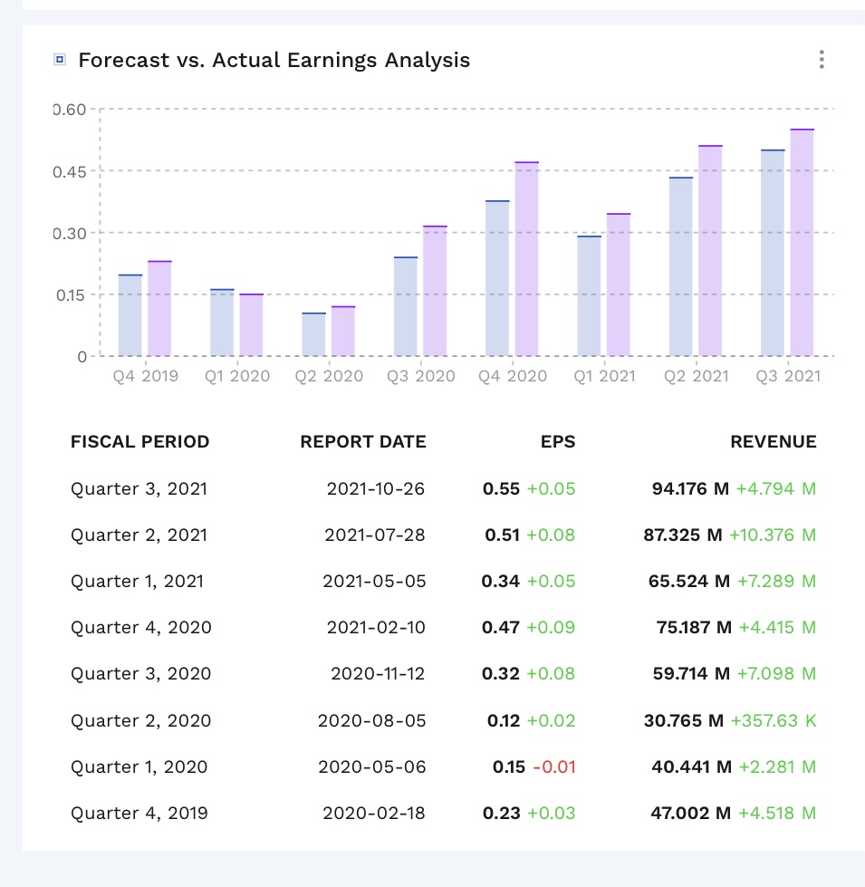The image size is (865, 887).
Task: Click the Q2 2021 x-axis label
Action: pos(695,376)
